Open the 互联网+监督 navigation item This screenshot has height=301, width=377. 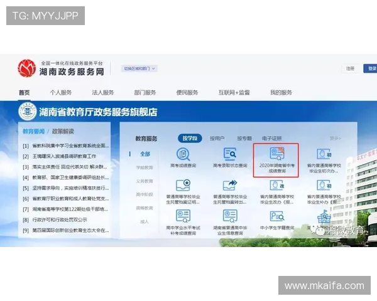pyautogui.click(x=234, y=93)
